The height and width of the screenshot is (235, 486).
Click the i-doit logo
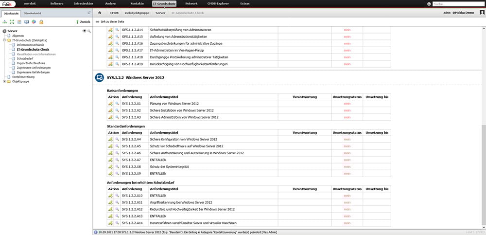8,4
